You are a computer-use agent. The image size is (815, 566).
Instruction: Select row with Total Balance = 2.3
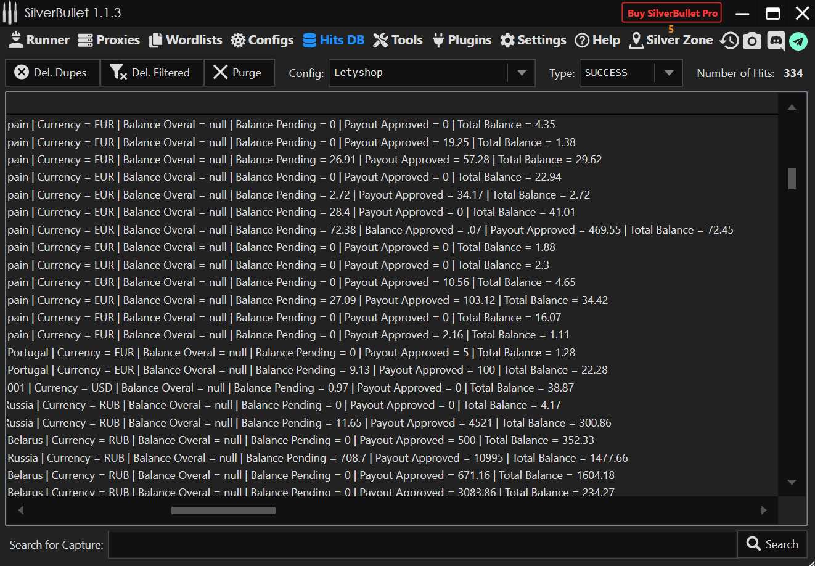[x=392, y=265]
